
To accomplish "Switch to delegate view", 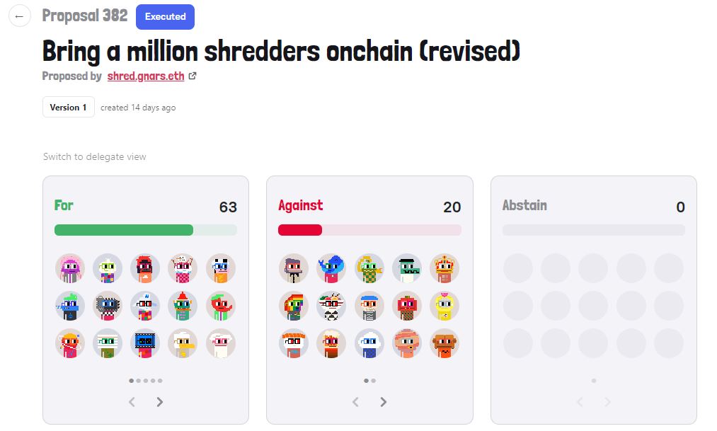I will [x=95, y=157].
